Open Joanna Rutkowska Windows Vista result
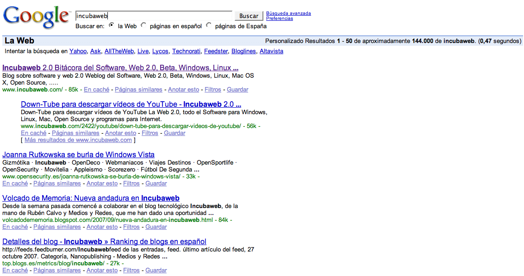 coord(78,154)
